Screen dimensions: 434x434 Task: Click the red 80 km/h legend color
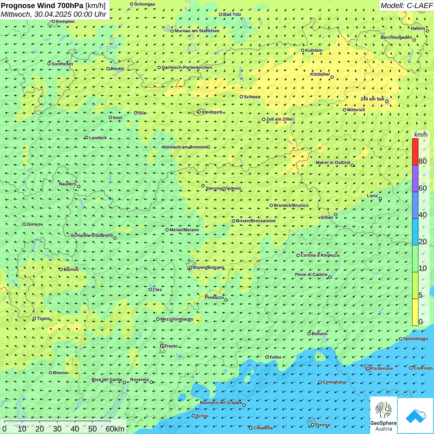pyautogui.click(x=415, y=152)
